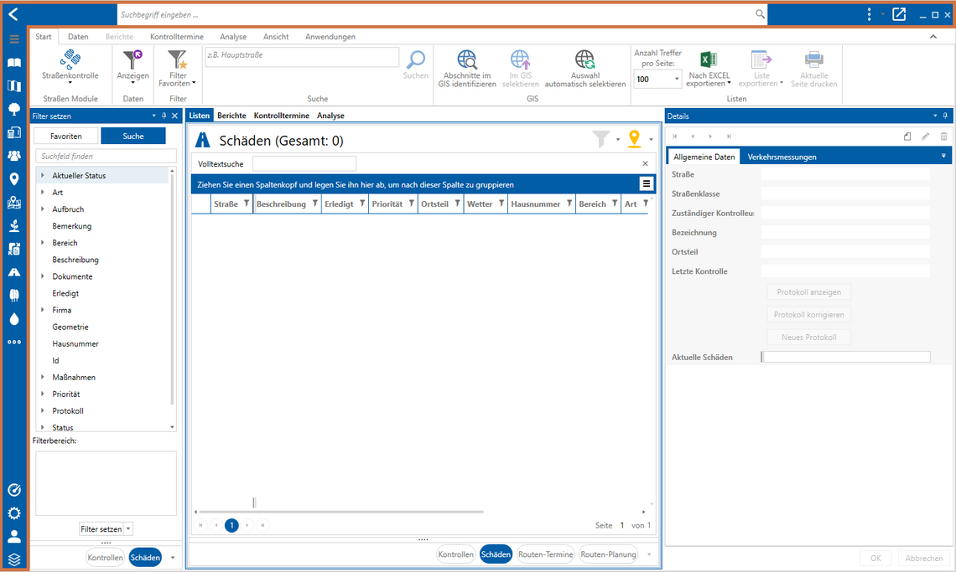Open the Anzahl Treffer pro Seite dropdown

click(657, 80)
